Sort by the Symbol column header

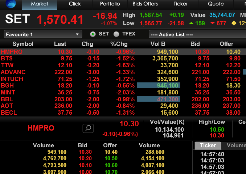coord(23,44)
